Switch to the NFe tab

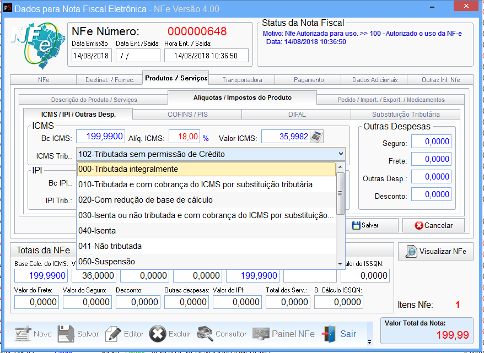[44, 79]
